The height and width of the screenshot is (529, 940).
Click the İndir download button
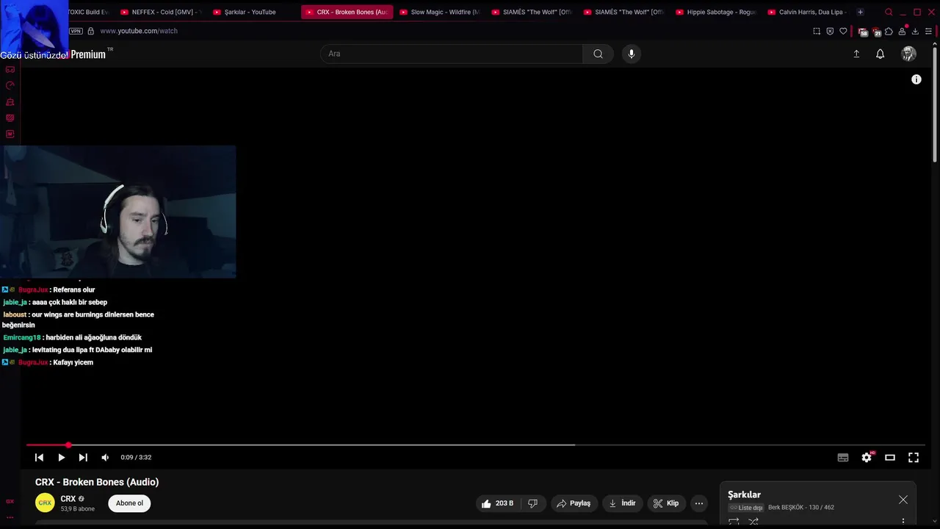[622, 503]
